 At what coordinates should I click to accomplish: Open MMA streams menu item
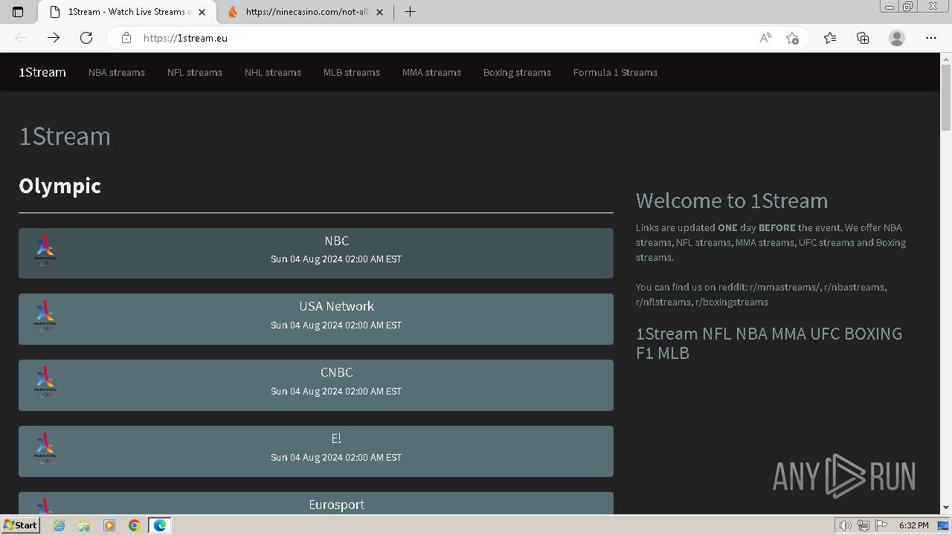pos(431,72)
